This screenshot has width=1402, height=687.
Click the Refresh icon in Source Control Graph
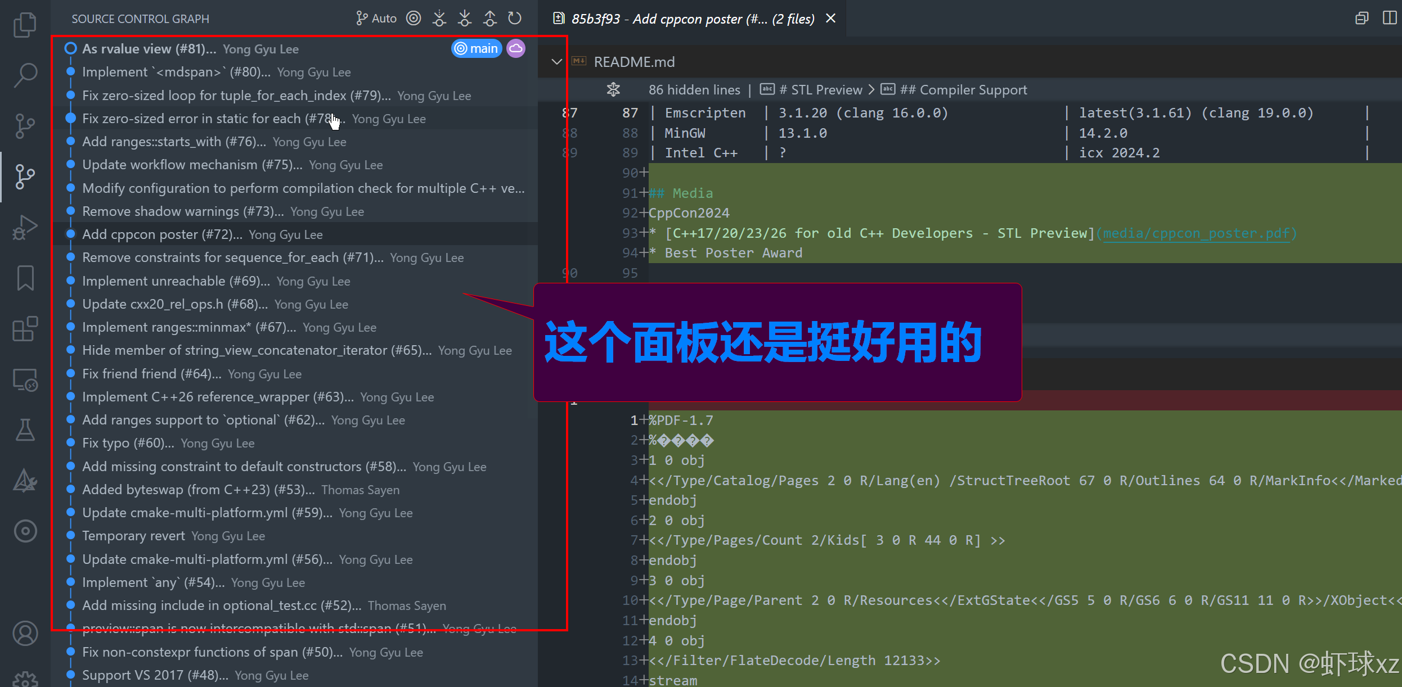click(514, 19)
